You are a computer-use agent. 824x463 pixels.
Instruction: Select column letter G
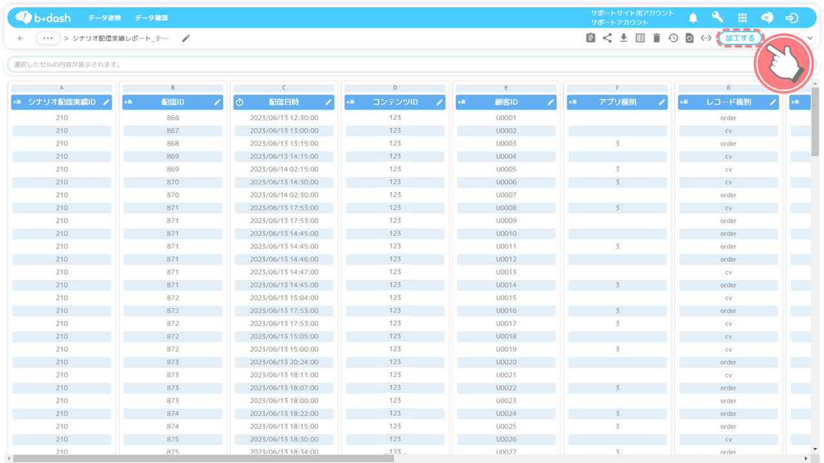[x=729, y=88]
